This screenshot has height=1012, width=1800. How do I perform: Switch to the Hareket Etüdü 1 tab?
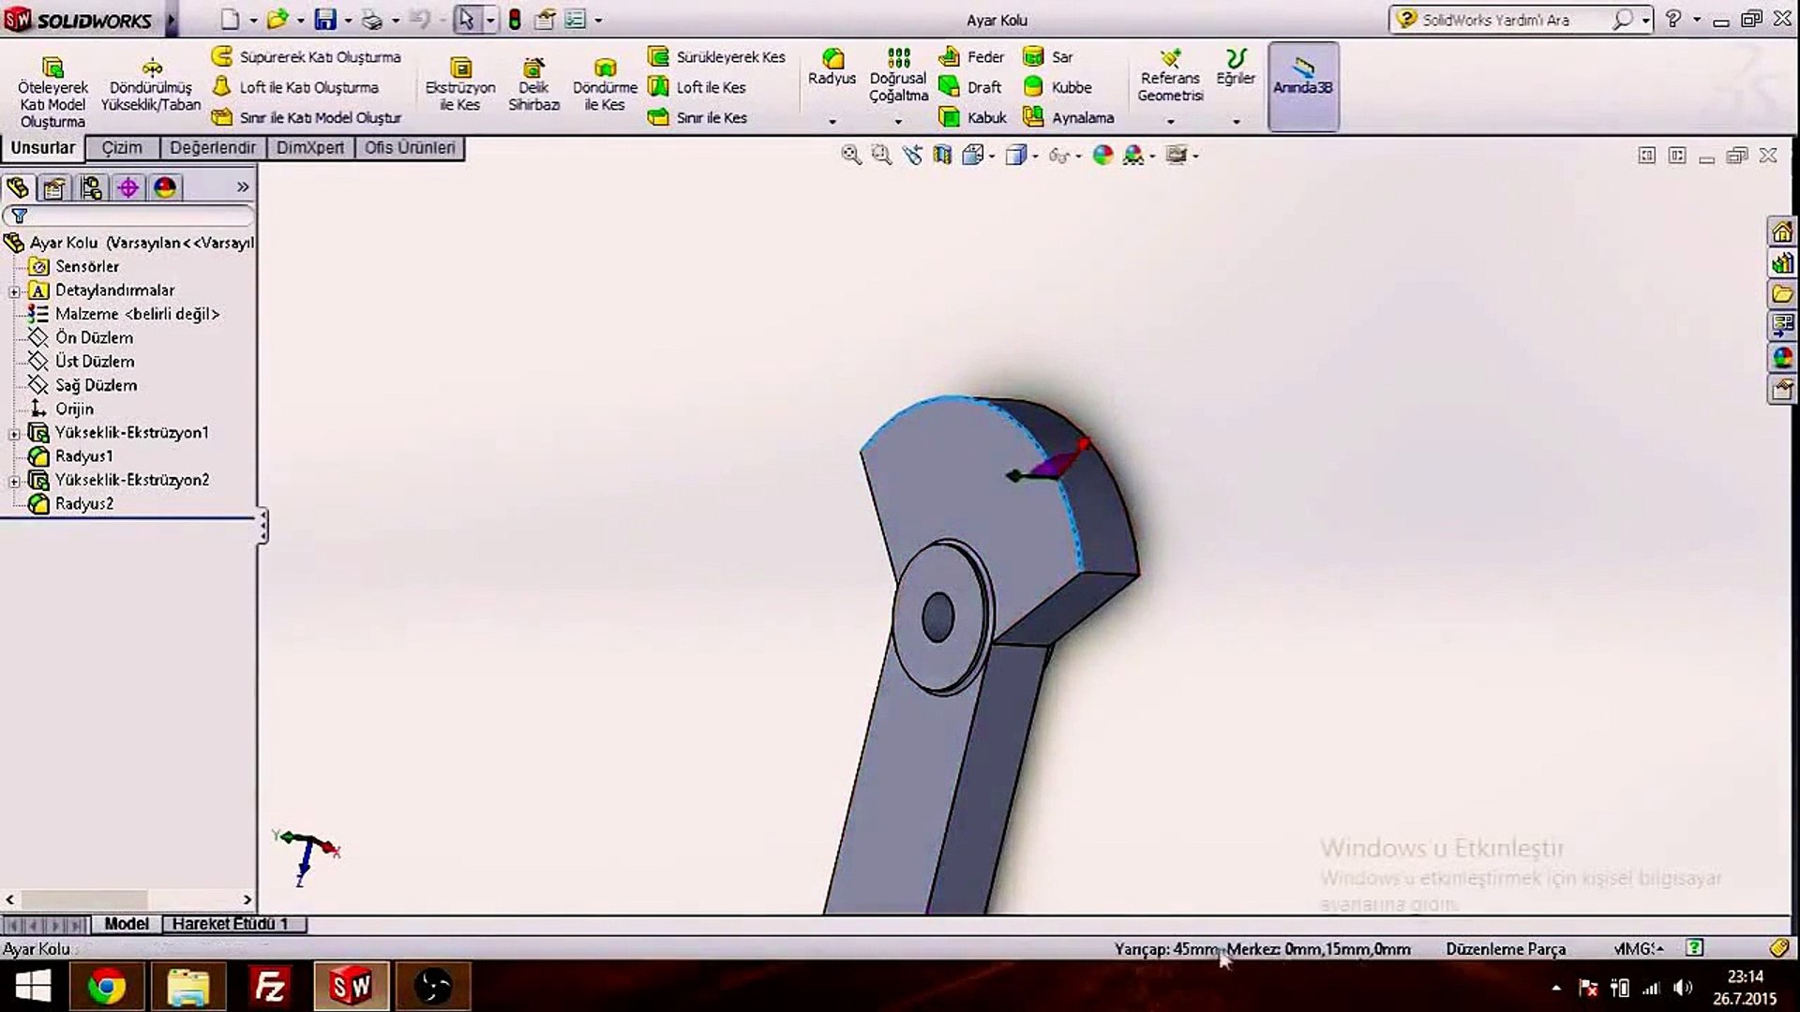[x=230, y=924]
